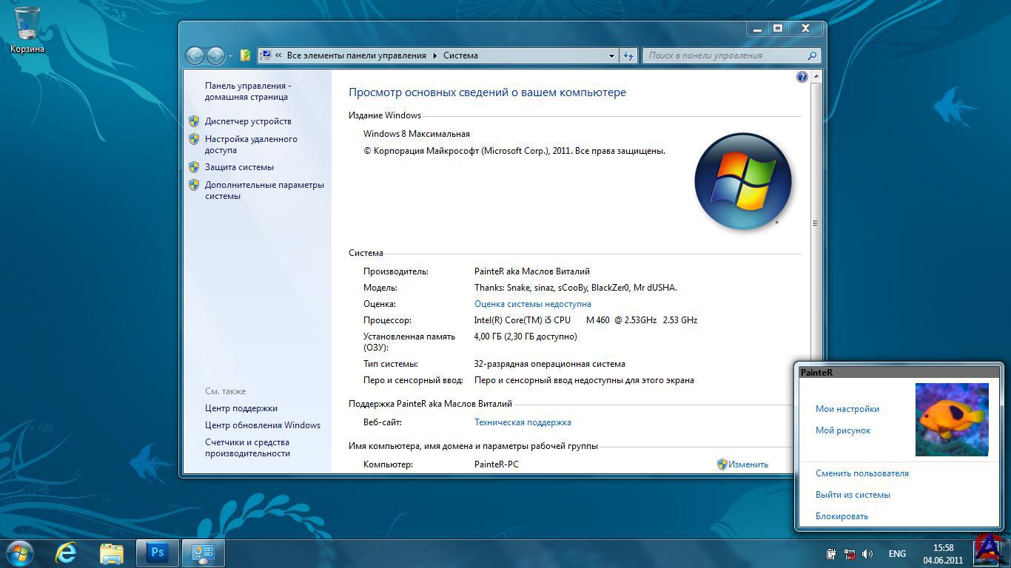The width and height of the screenshot is (1011, 568).
Task: Click Оценка системы недоступна link
Action: [x=532, y=304]
